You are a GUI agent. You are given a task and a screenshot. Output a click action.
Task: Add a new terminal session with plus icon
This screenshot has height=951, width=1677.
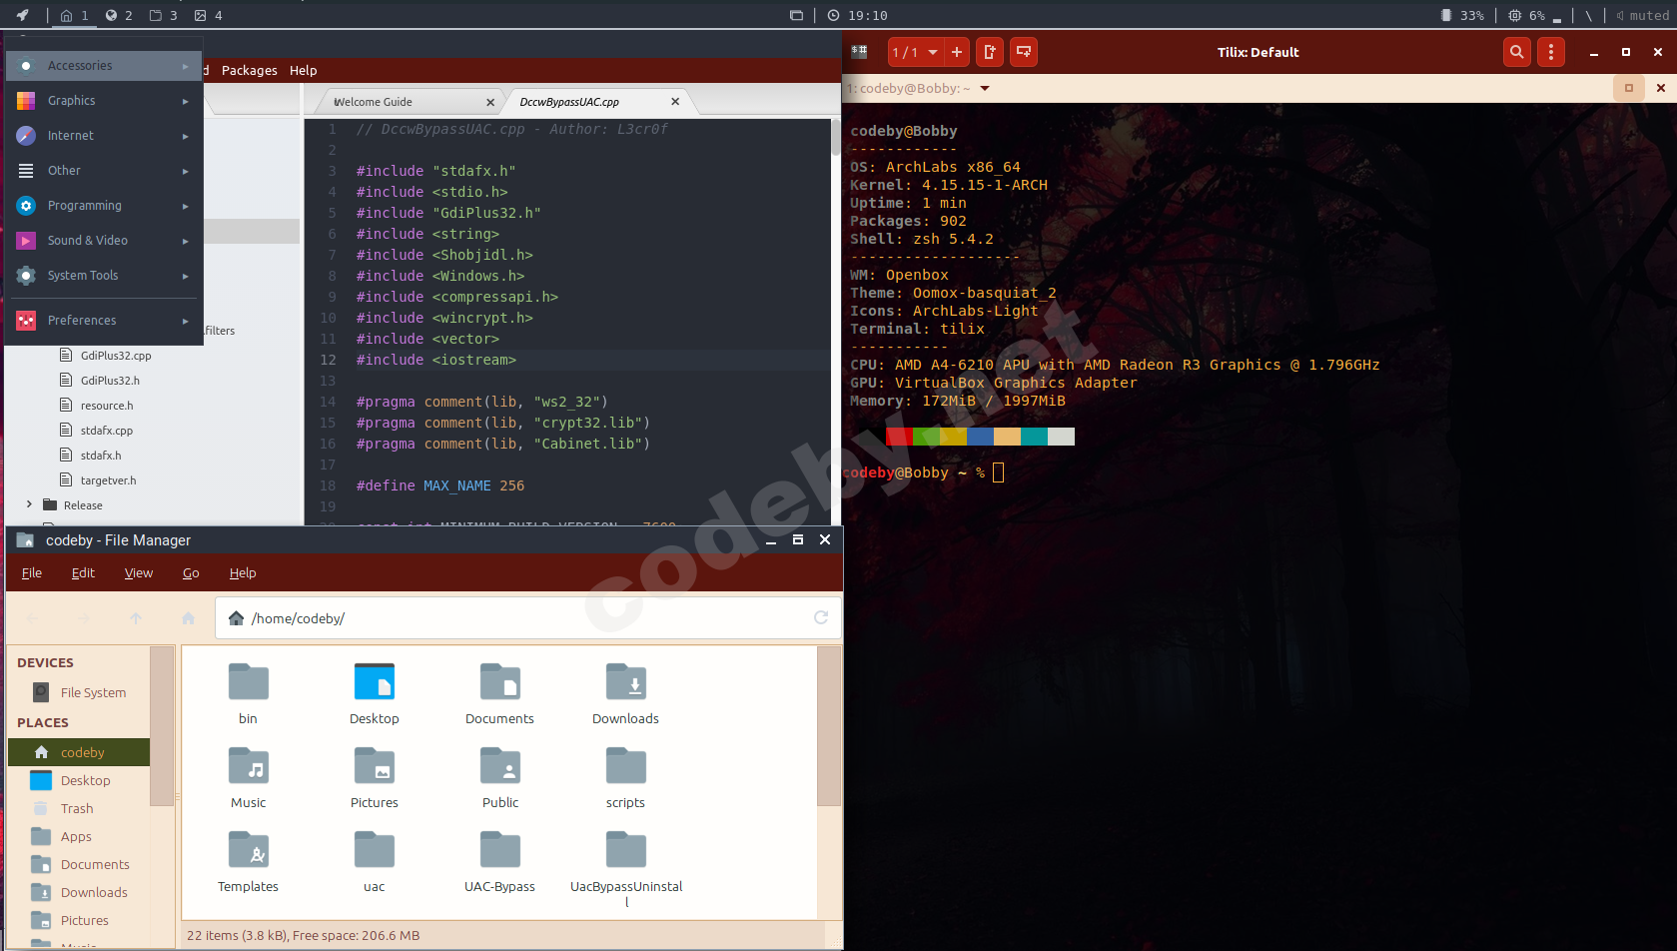pos(956,52)
